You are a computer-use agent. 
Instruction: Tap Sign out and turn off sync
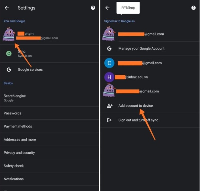point(150,120)
